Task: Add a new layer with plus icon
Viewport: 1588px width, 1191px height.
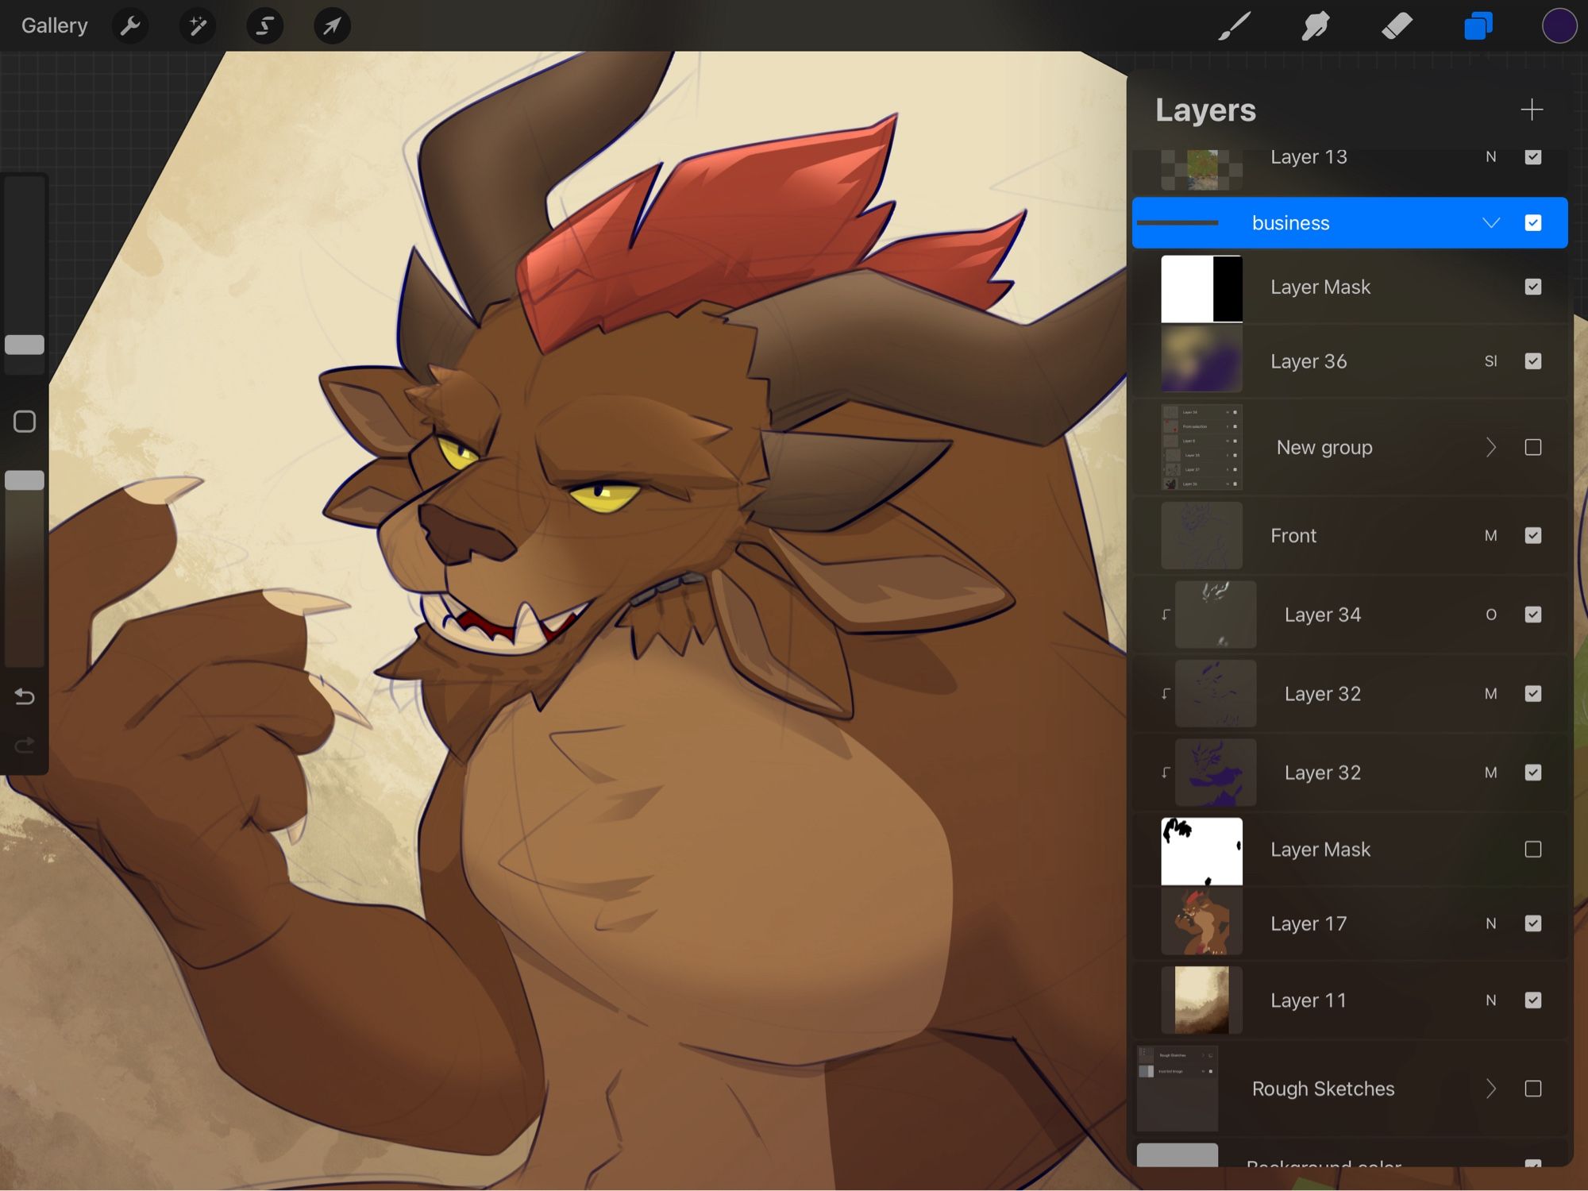Action: click(1532, 110)
